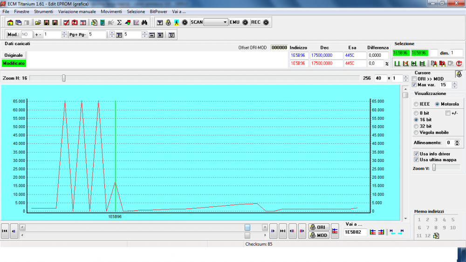Viewport: 466px width, 262px height.
Task: Click the Max var. value stepper
Action: click(x=454, y=85)
